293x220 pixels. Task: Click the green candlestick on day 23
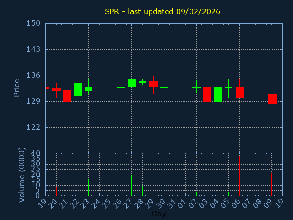[x=88, y=88]
